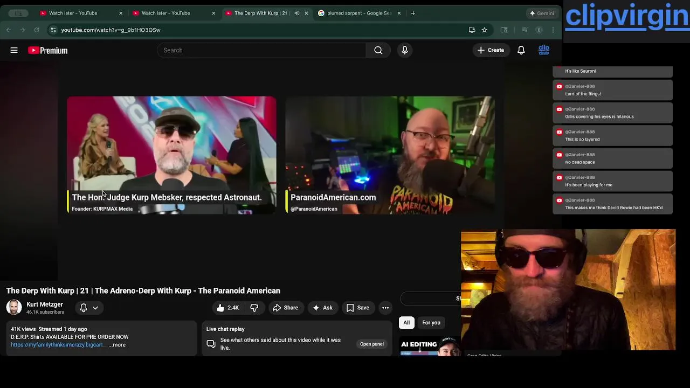690x388 pixels.
Task: Mute the Derp With Kurp tab audio
Action: (296, 13)
